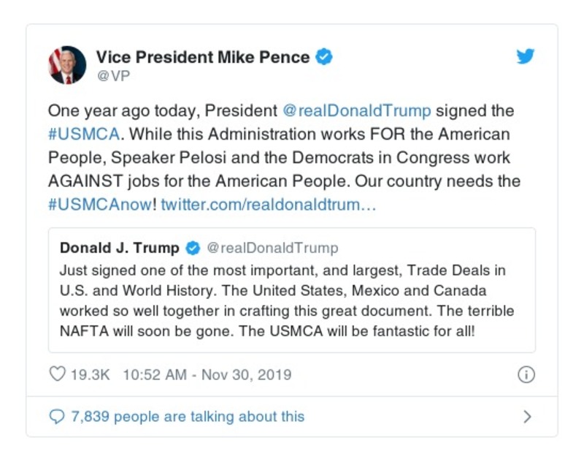Follow the twitter.com/realdonaldtrum… link
This screenshot has height=462, width=584.
coord(269,204)
